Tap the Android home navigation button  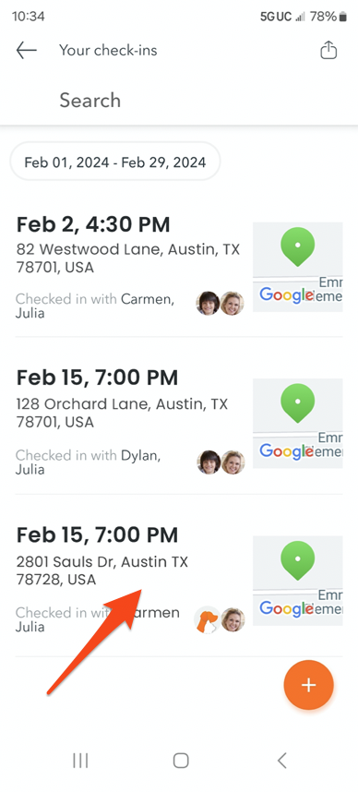pyautogui.click(x=181, y=761)
